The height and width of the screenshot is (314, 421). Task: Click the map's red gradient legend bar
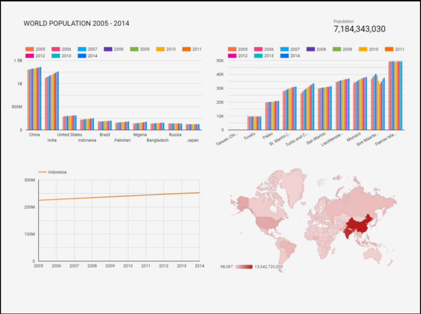(x=244, y=267)
